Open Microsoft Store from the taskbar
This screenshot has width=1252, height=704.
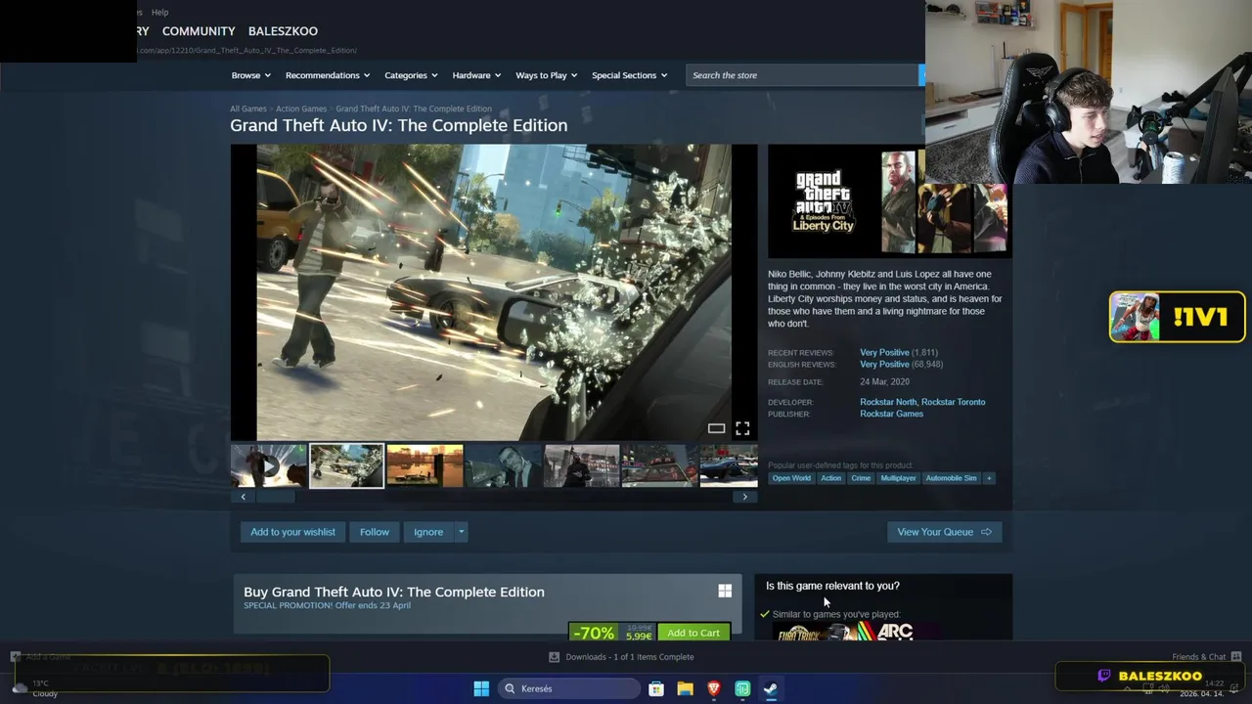click(x=656, y=688)
